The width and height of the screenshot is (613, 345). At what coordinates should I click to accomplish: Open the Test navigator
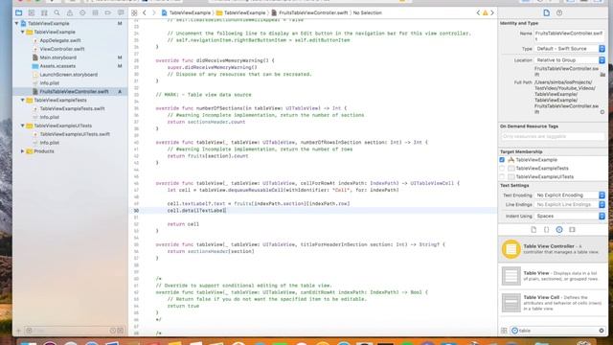[82, 12]
